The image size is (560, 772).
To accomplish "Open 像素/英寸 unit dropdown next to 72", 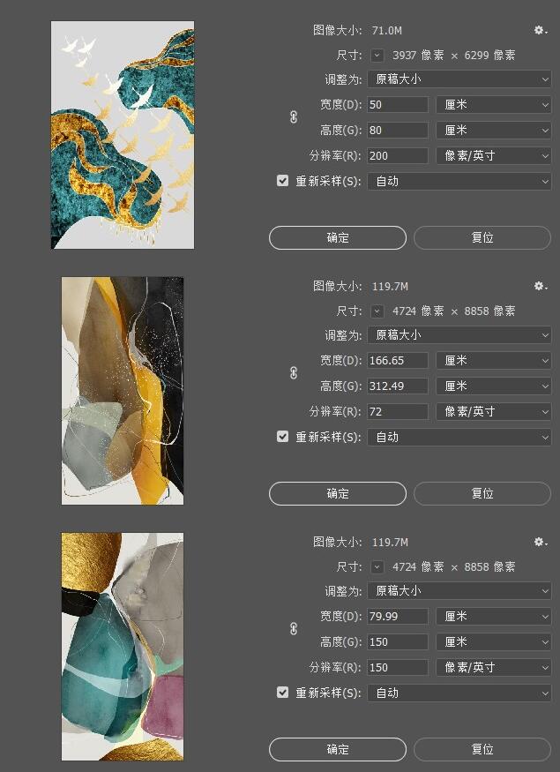I will coord(494,412).
